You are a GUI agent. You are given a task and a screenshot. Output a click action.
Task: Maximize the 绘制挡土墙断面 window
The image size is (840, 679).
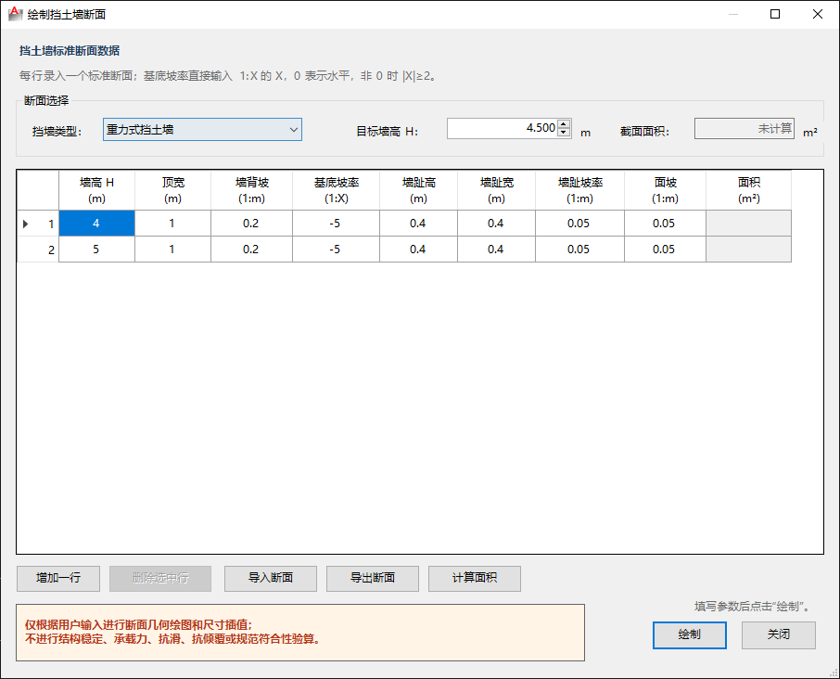pos(775,14)
